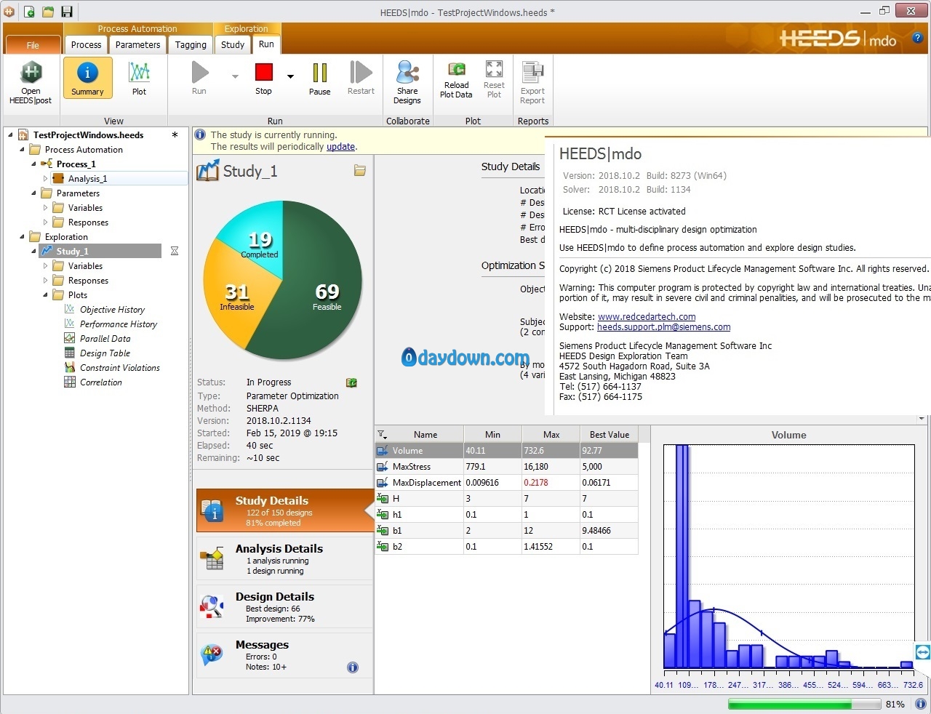This screenshot has height=714, width=931.
Task: Collapse the Process_1 node
Action: 33,164
